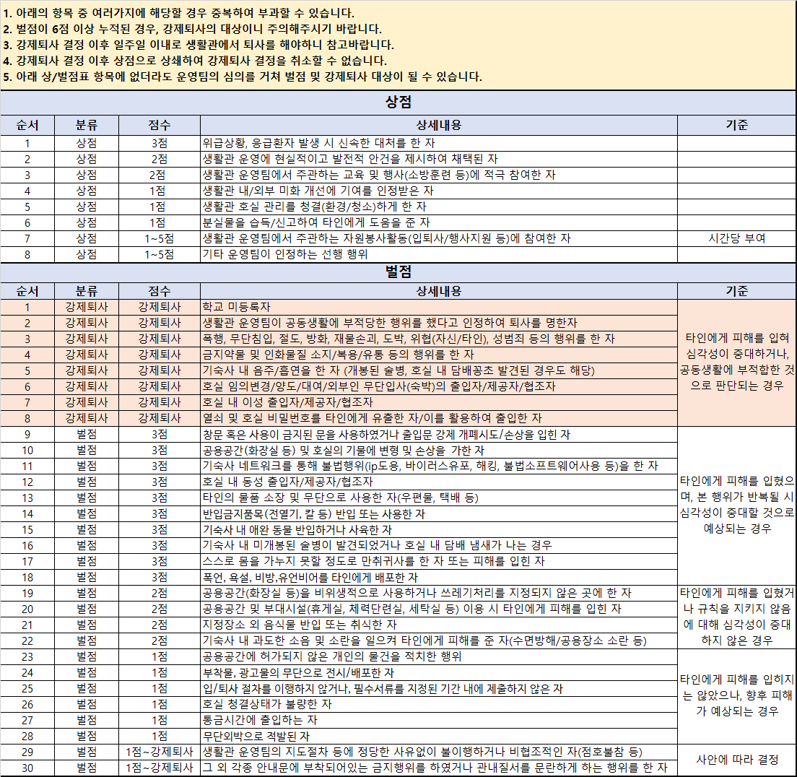This screenshot has height=777, width=797.
Task: Select cell '호실 청결상태가 불량한 자'
Action: [x=439, y=704]
